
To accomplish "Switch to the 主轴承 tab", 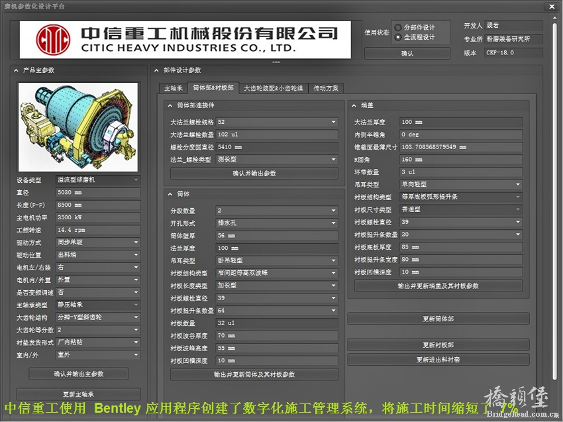I will click(x=174, y=88).
